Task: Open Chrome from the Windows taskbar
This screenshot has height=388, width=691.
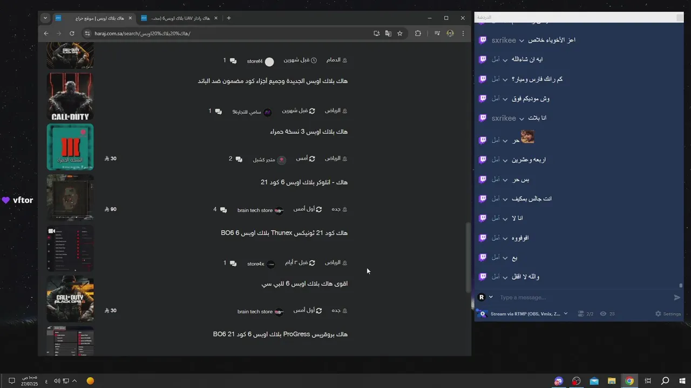Action: point(629,381)
